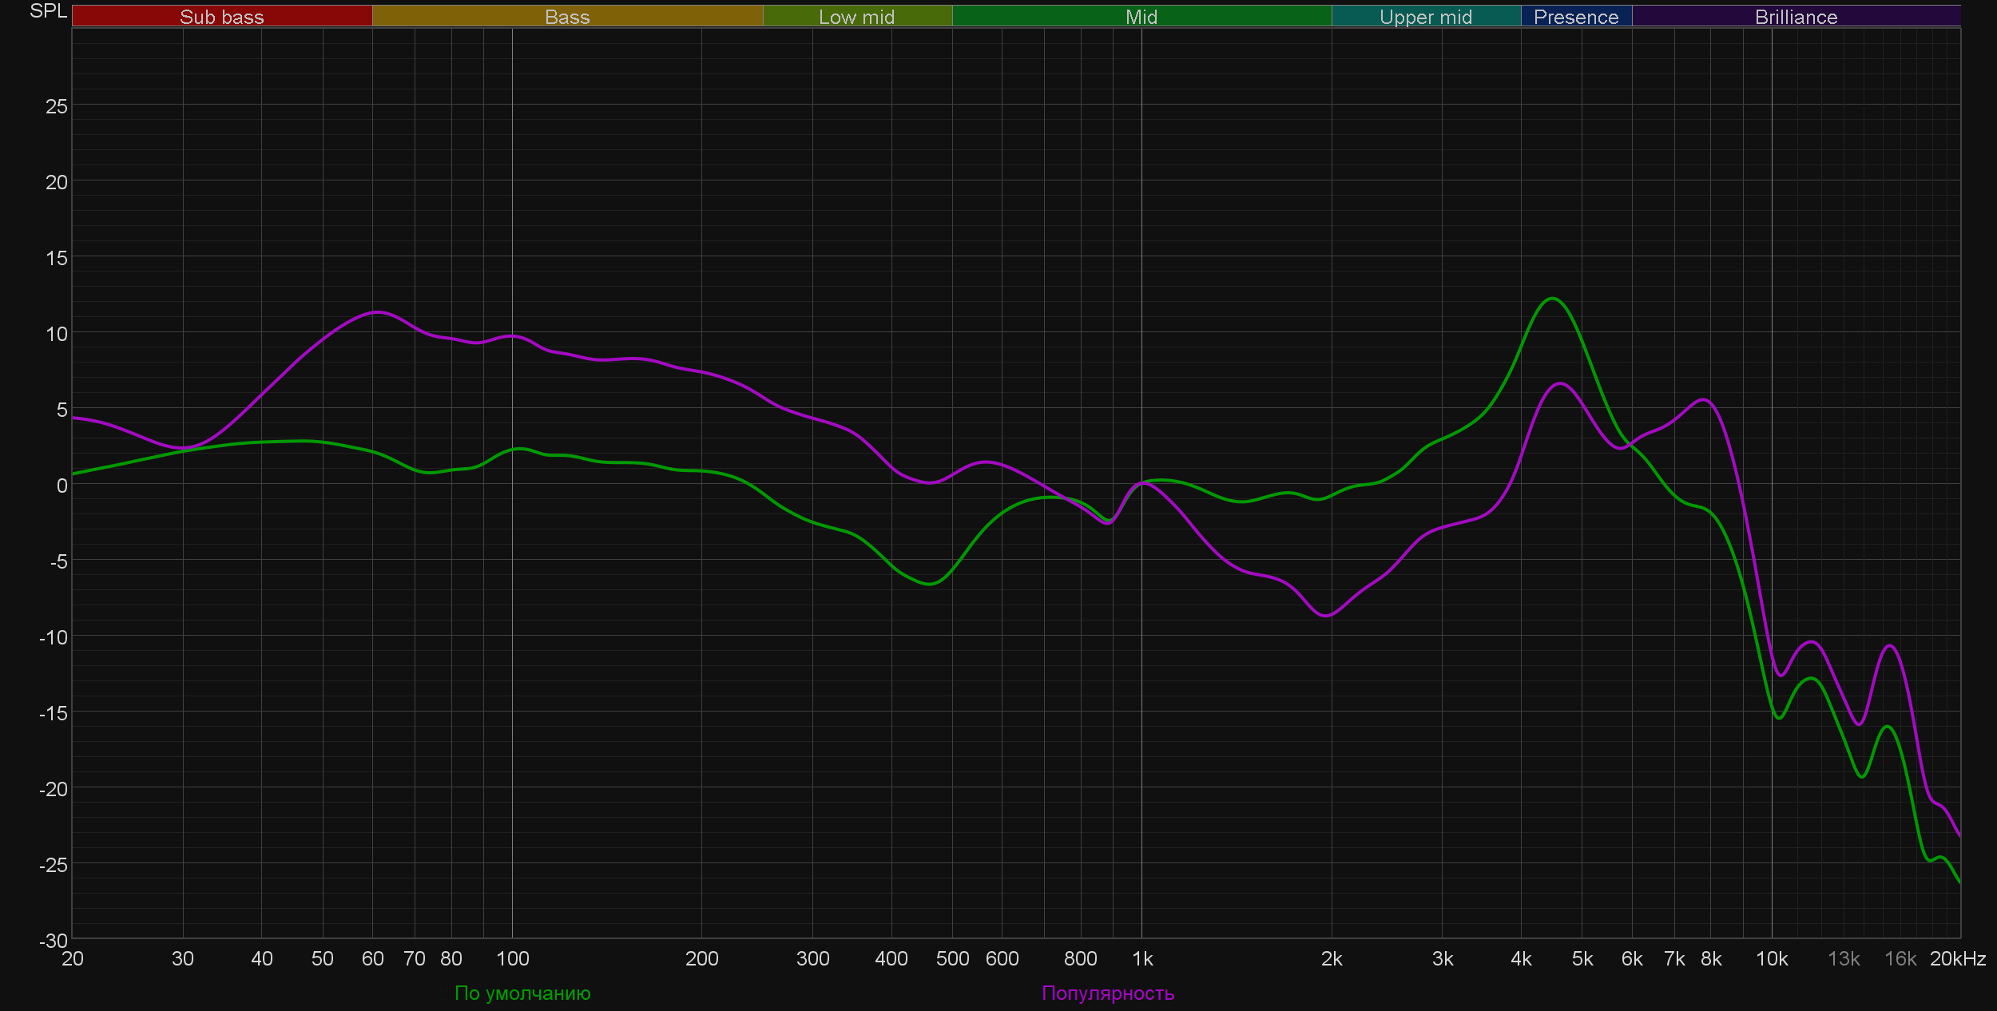The width and height of the screenshot is (1997, 1011).
Task: Click the Brilliance band header
Action: pos(1796,17)
